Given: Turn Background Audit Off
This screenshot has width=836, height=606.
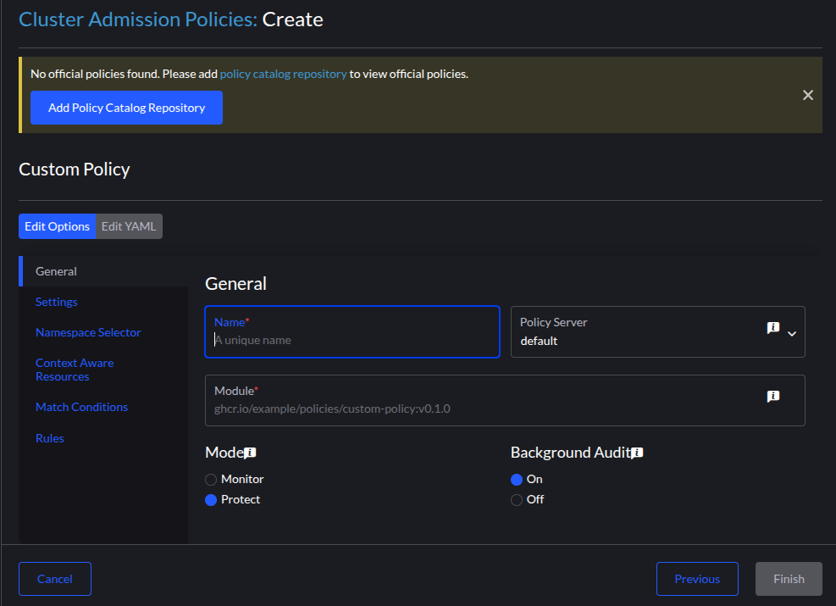Looking at the screenshot, I should point(516,499).
